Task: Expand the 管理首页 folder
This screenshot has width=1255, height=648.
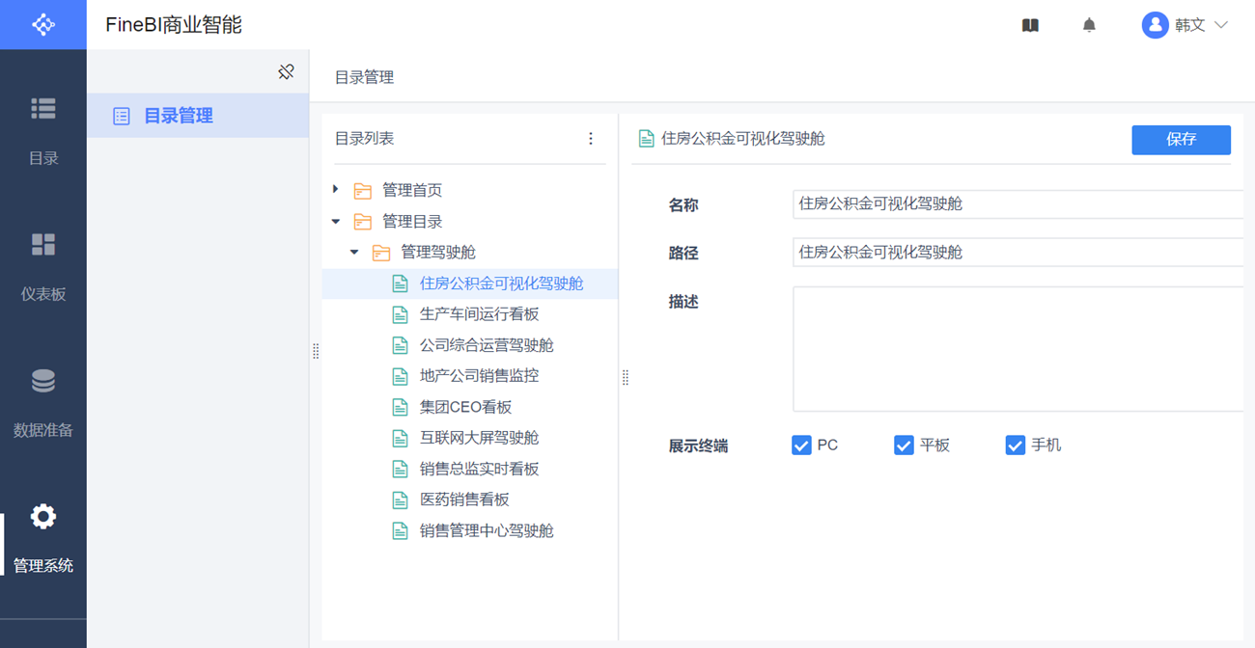Action: [335, 190]
